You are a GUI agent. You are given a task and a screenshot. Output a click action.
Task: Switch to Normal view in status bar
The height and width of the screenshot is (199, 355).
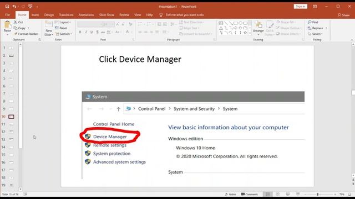point(268,194)
